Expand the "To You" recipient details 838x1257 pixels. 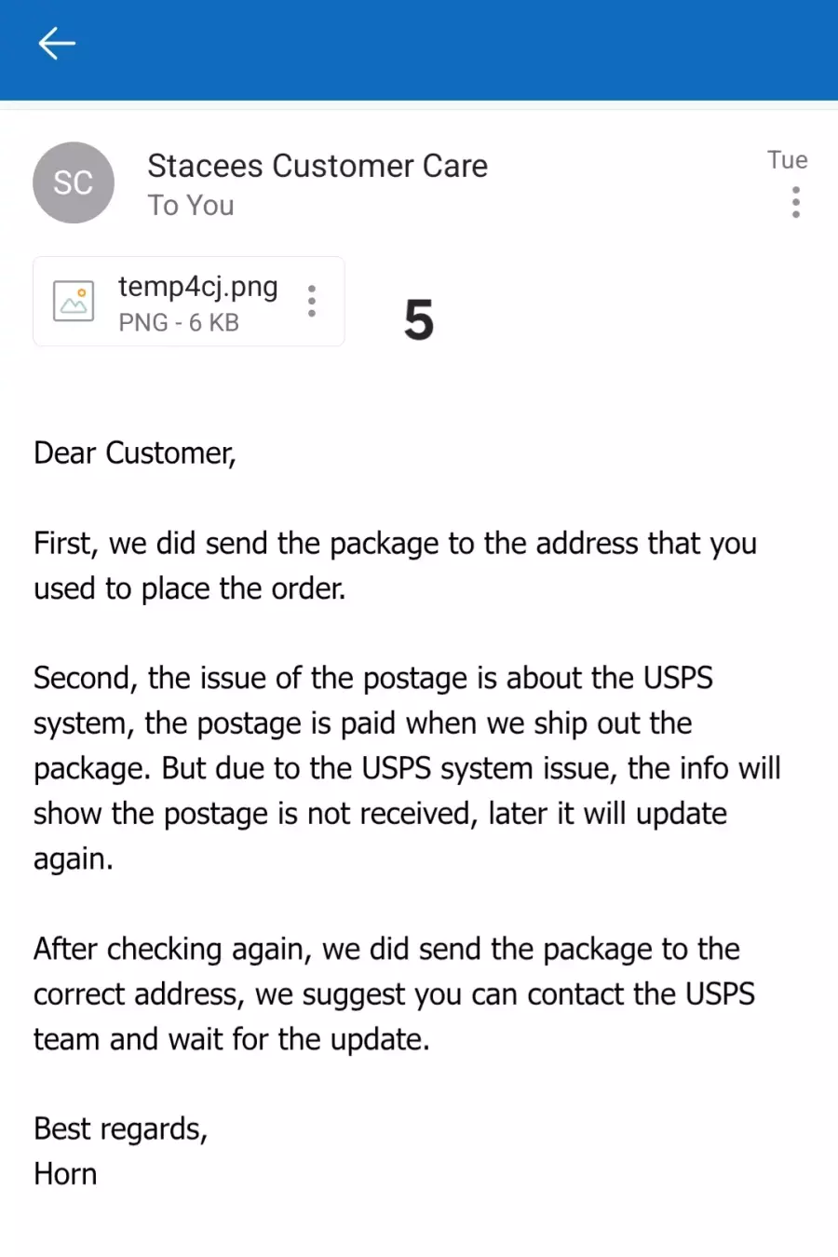point(191,206)
